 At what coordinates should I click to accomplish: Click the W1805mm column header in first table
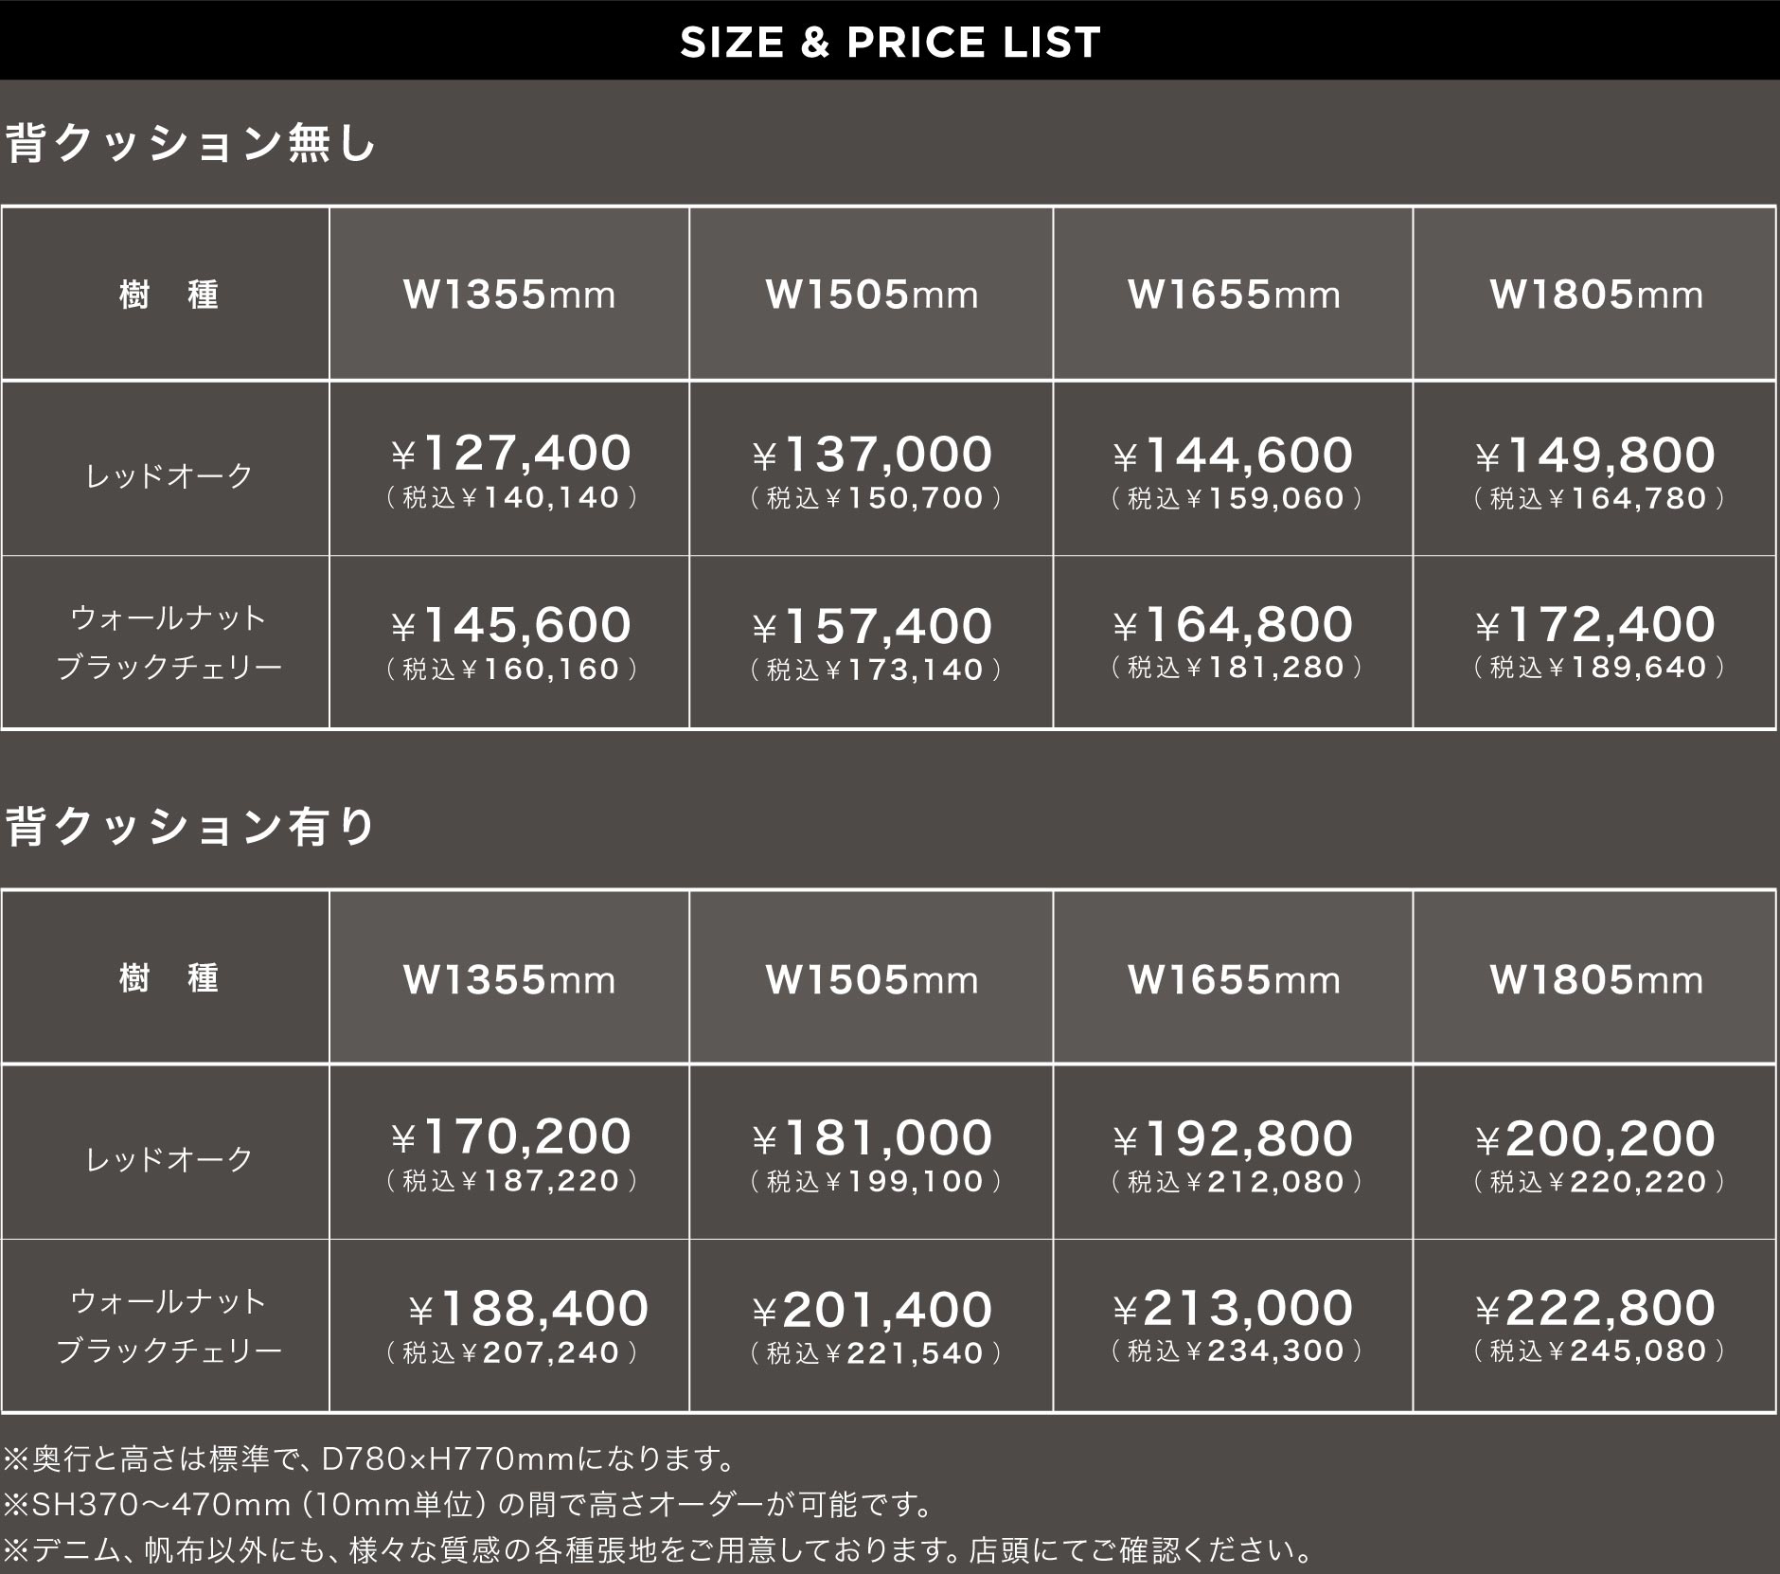(x=1595, y=294)
